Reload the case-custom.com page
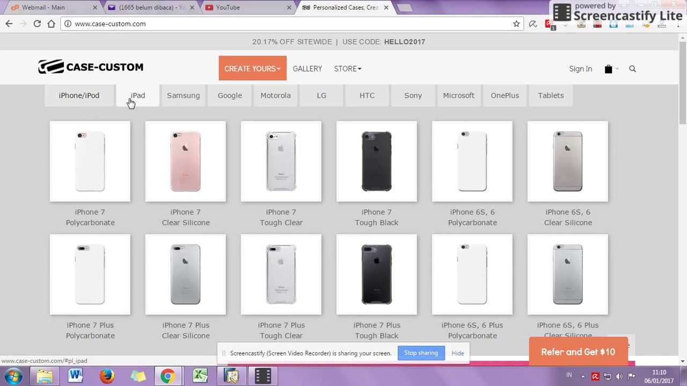Viewport: 687px width, 386px height. (37, 24)
